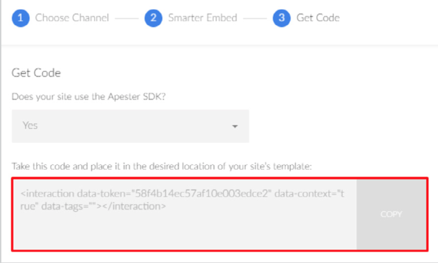Click the data-token value in the code
The width and height of the screenshot is (438, 263).
(201, 193)
